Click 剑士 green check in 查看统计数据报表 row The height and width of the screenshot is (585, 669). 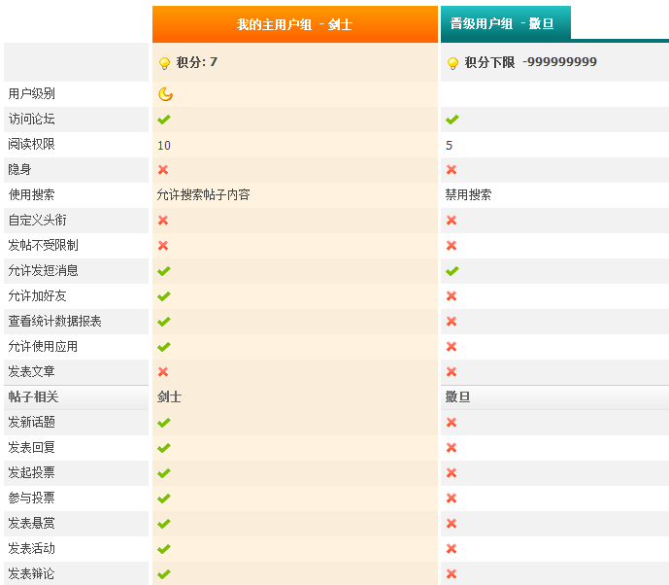point(164,322)
